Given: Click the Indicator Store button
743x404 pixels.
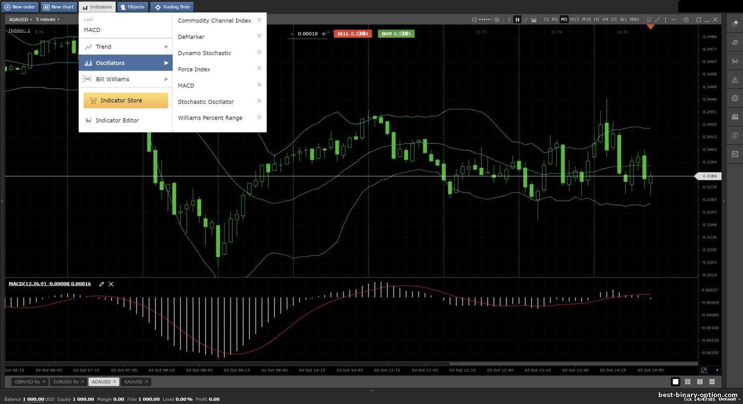Looking at the screenshot, I should pyautogui.click(x=126, y=101).
